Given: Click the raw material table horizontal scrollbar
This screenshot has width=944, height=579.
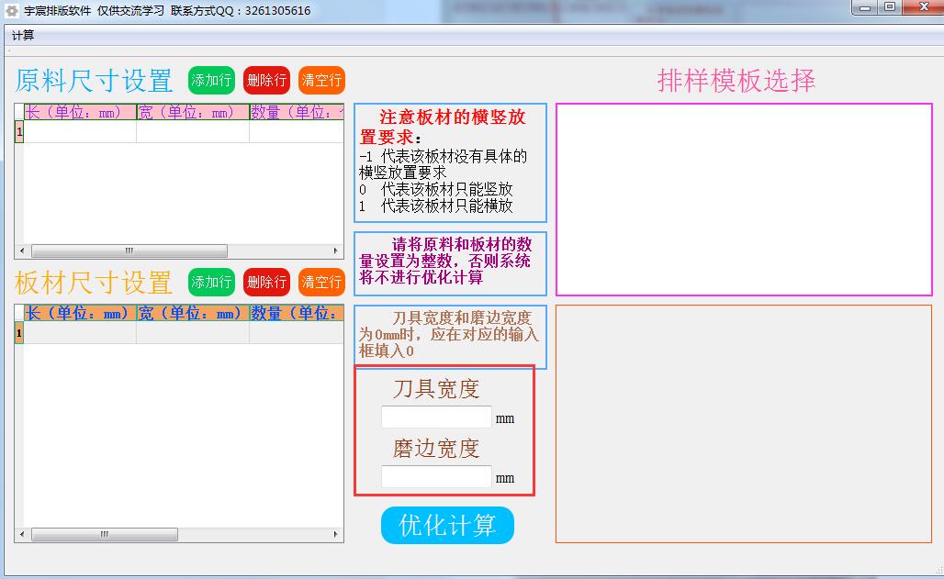Looking at the screenshot, I should (x=129, y=250).
